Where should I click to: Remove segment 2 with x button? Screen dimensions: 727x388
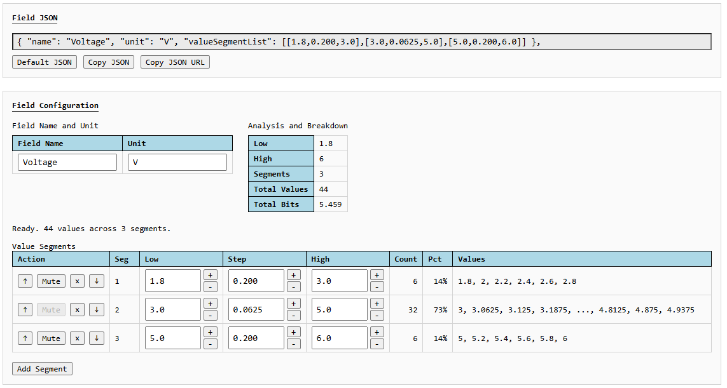(77, 310)
